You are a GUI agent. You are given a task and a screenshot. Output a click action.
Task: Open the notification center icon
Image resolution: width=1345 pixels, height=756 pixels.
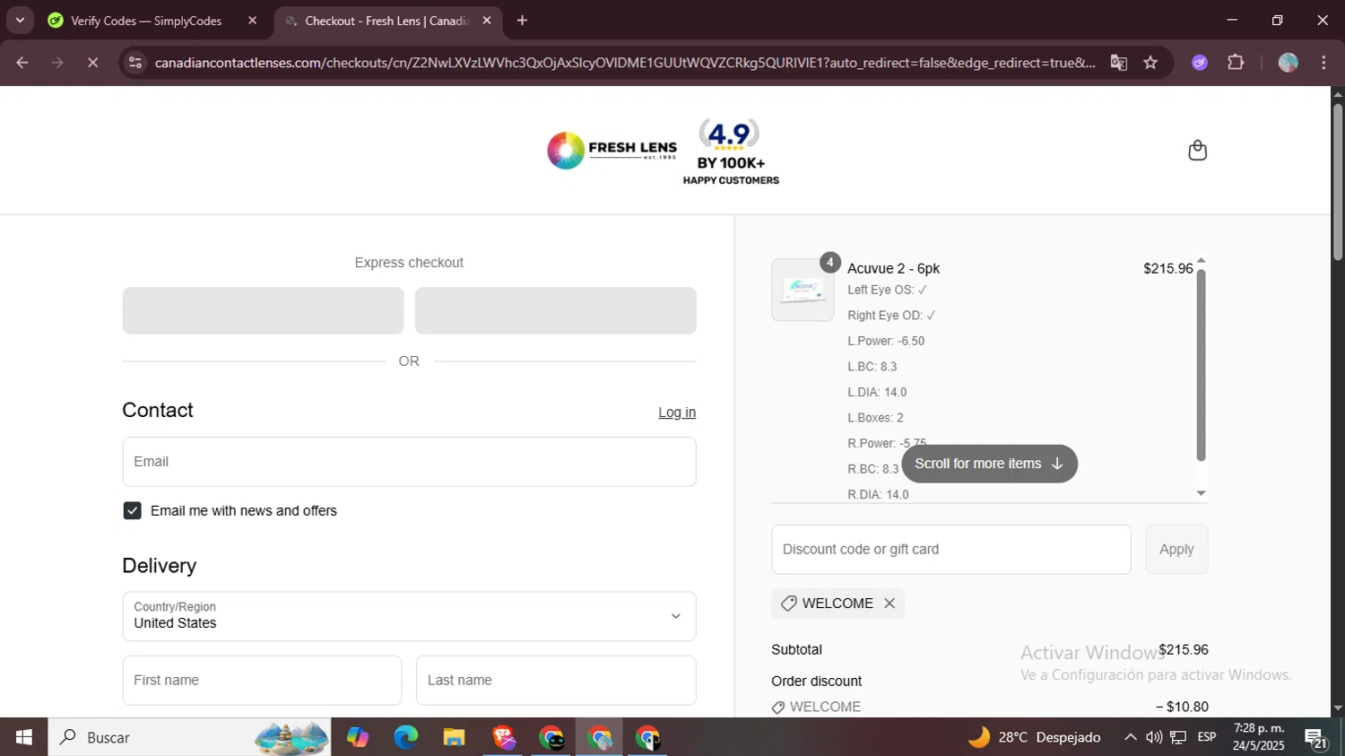click(1316, 738)
